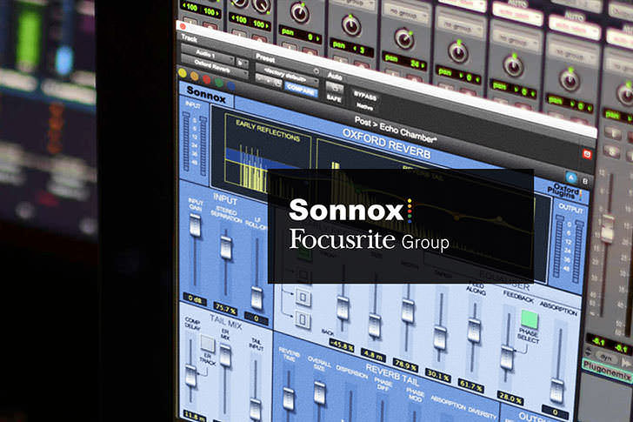Enable the SAFE automation button
This screenshot has height=422, width=633.
[334, 98]
